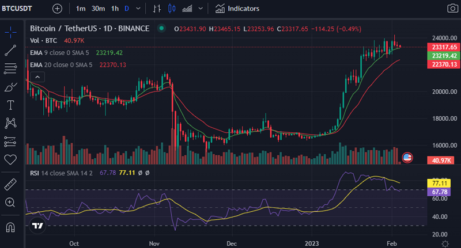Click the O23431.90 open value

190,29
